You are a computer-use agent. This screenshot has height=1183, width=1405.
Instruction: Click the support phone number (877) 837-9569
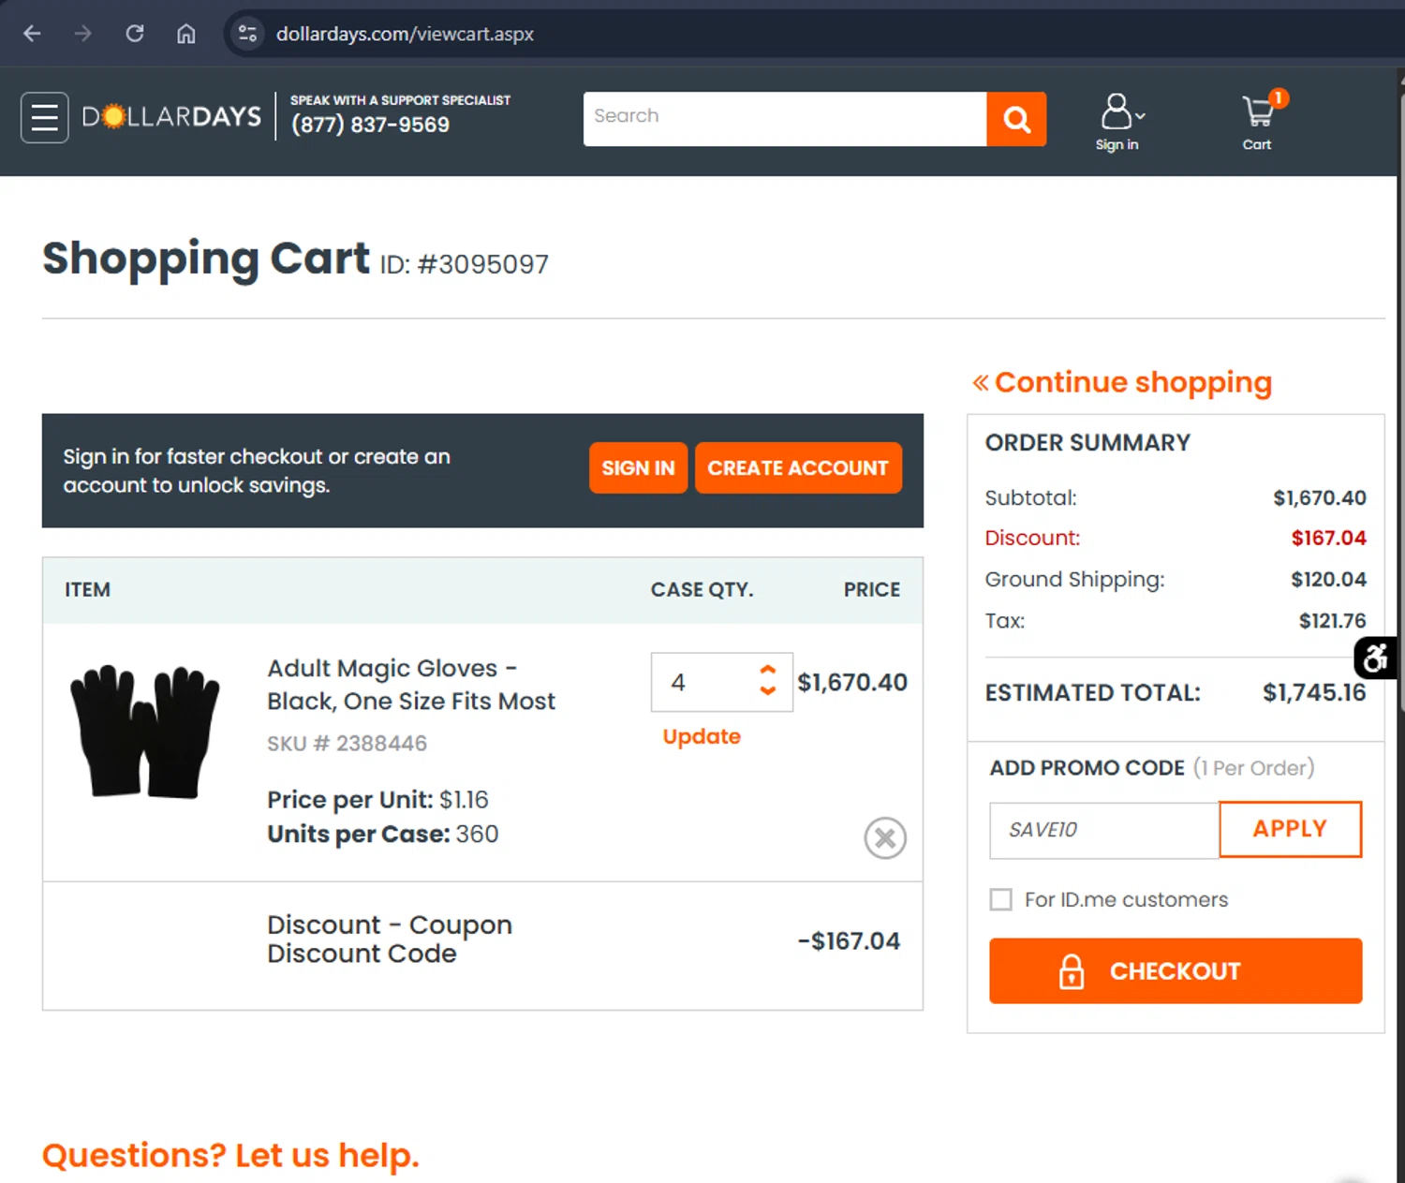click(370, 125)
